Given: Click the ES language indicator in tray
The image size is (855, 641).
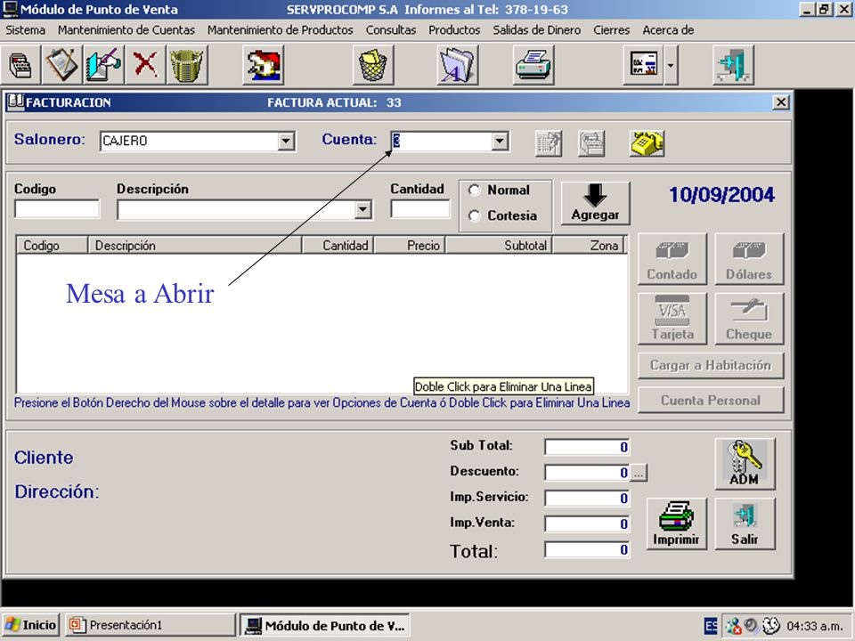Looking at the screenshot, I should pyautogui.click(x=711, y=626).
